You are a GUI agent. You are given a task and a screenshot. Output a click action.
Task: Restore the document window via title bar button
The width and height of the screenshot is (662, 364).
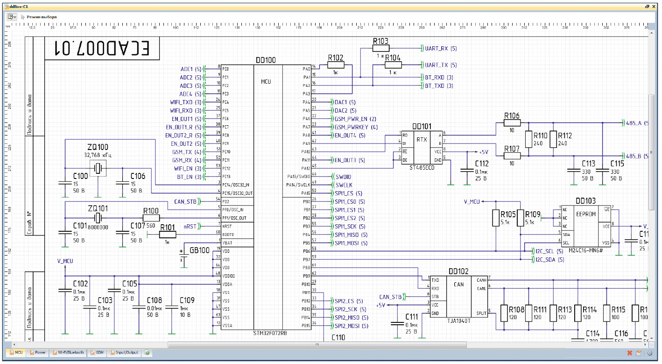[x=647, y=7]
